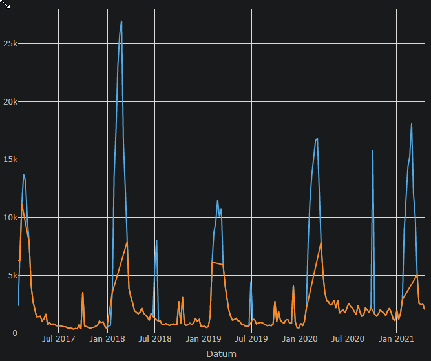Click the 15k y-axis tick label

(9, 160)
